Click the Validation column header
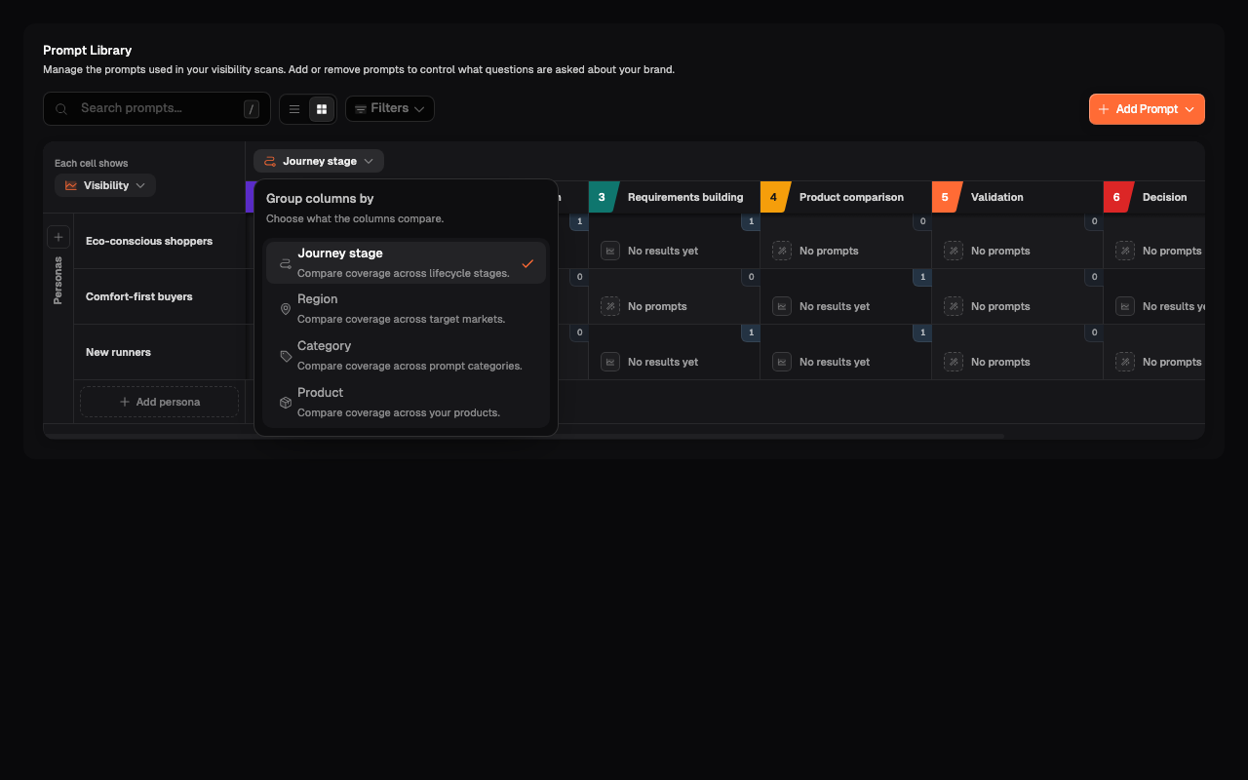The width and height of the screenshot is (1248, 780). pyautogui.click(x=1018, y=197)
